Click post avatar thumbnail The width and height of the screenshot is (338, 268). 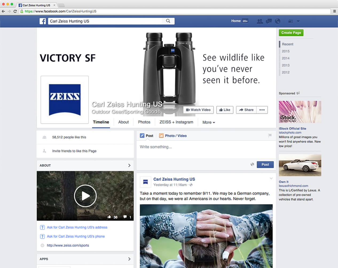coord(146,182)
